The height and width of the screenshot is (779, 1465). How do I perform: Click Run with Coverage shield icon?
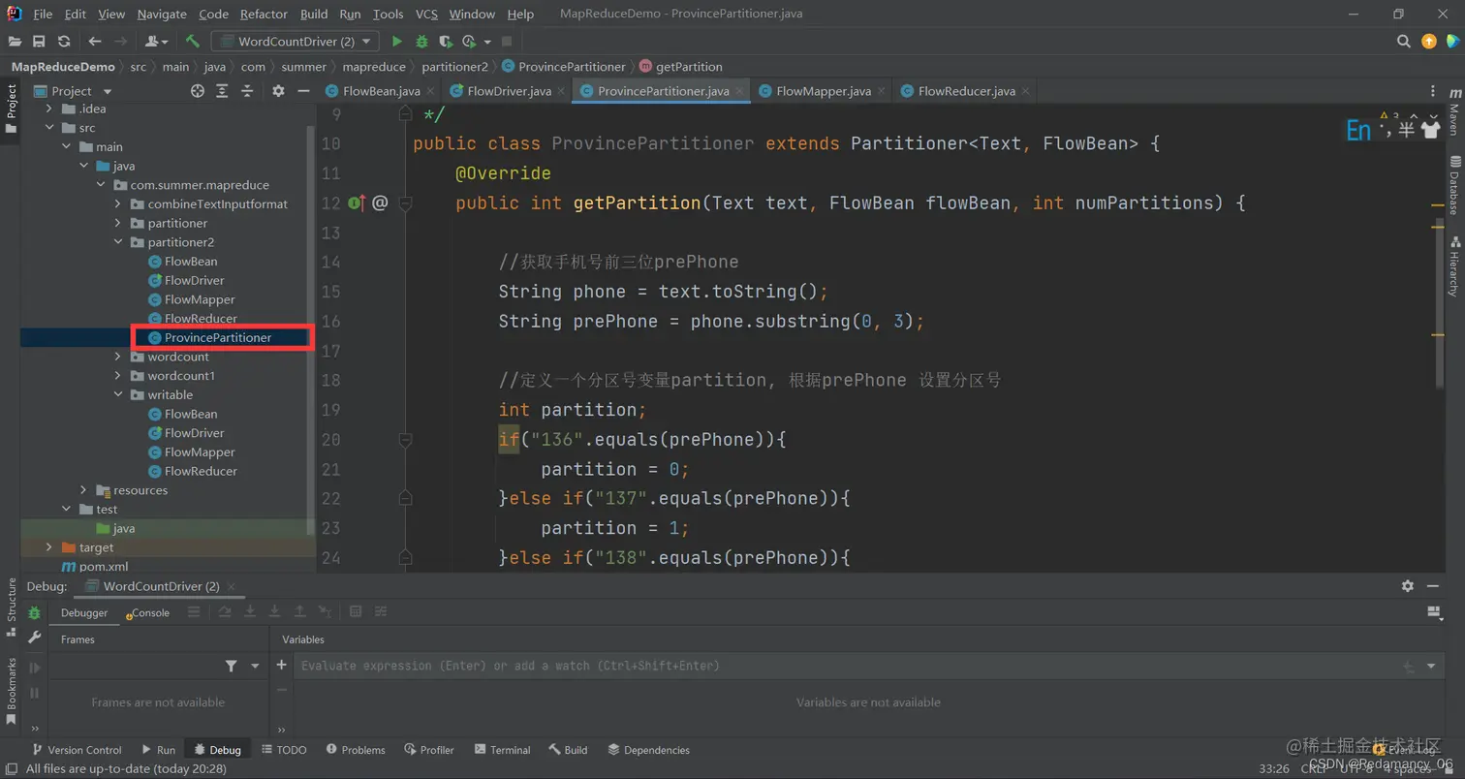click(446, 42)
